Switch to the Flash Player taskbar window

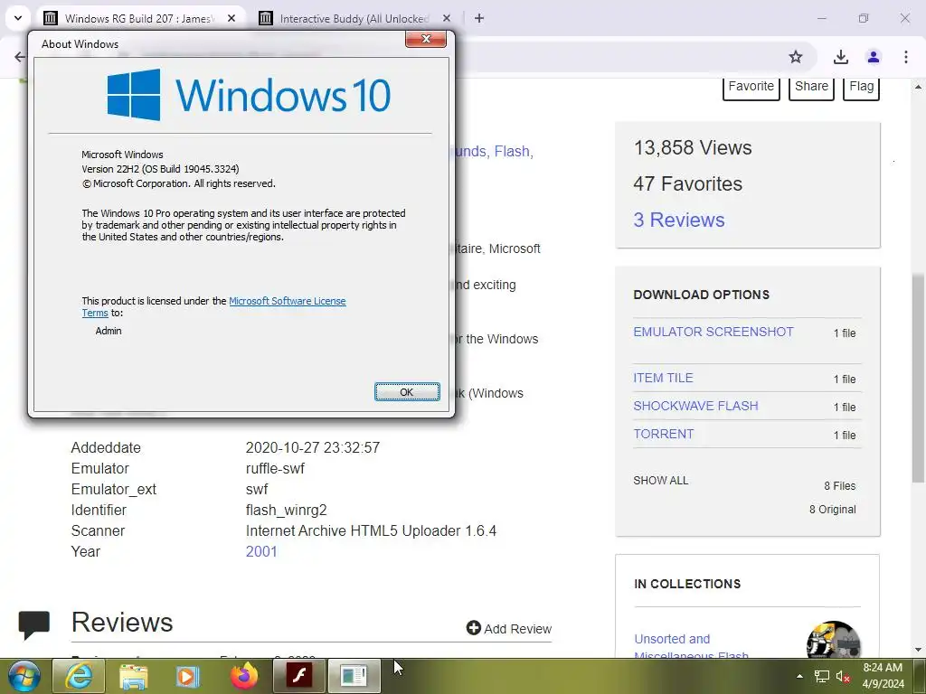(298, 676)
